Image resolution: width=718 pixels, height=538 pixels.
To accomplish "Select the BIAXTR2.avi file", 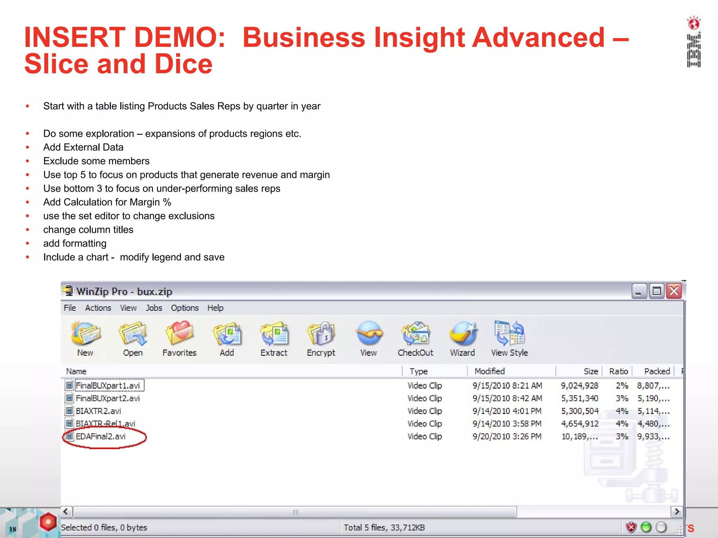I will pos(99,411).
